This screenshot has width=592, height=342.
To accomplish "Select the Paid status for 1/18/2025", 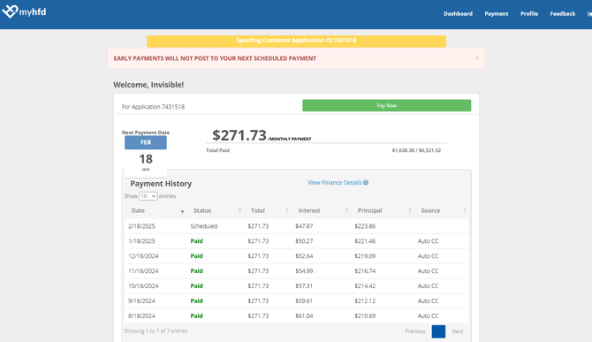I will (196, 241).
